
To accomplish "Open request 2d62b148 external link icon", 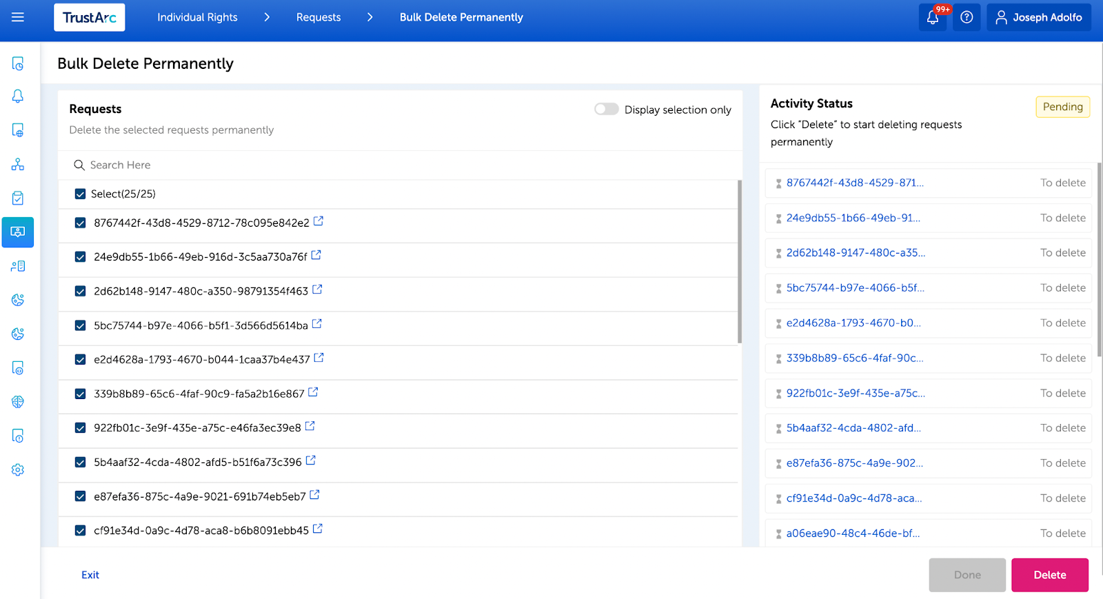I will coord(317,290).
